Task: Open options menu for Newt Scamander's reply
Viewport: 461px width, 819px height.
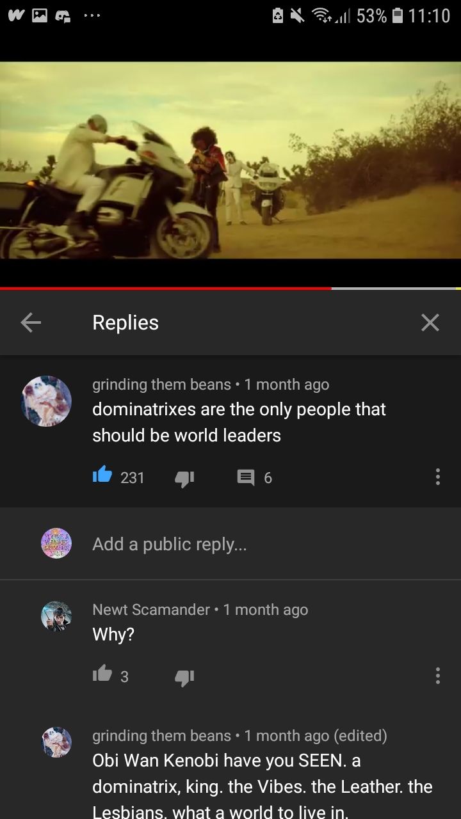Action: pos(437,676)
